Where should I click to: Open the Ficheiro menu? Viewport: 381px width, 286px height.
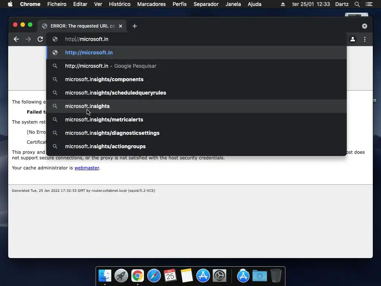pyautogui.click(x=57, y=4)
